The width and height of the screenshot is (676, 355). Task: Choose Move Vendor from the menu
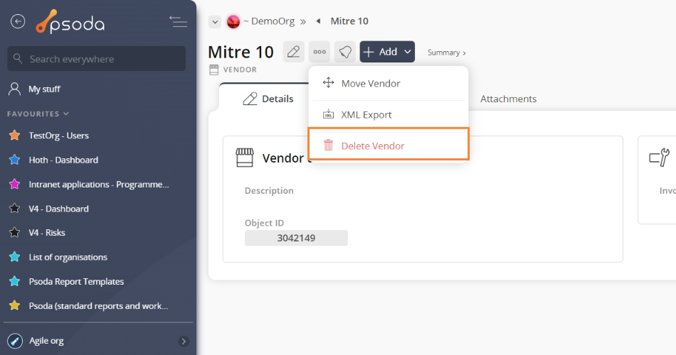[371, 84]
